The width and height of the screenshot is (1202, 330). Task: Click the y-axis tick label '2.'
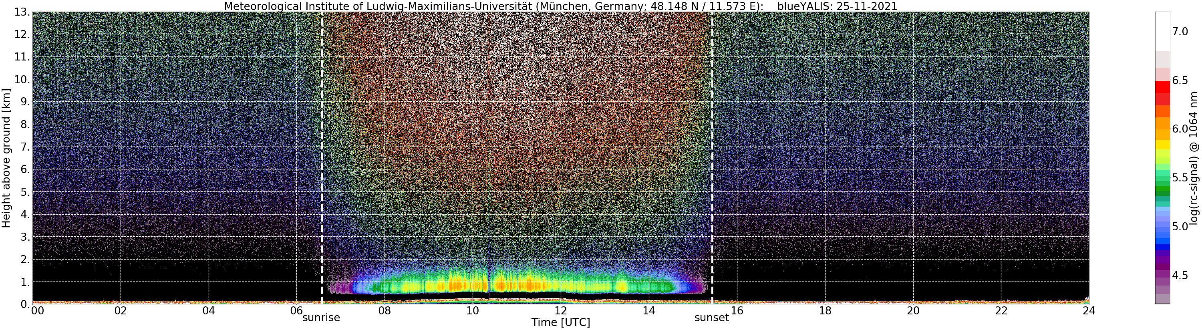[26, 259]
